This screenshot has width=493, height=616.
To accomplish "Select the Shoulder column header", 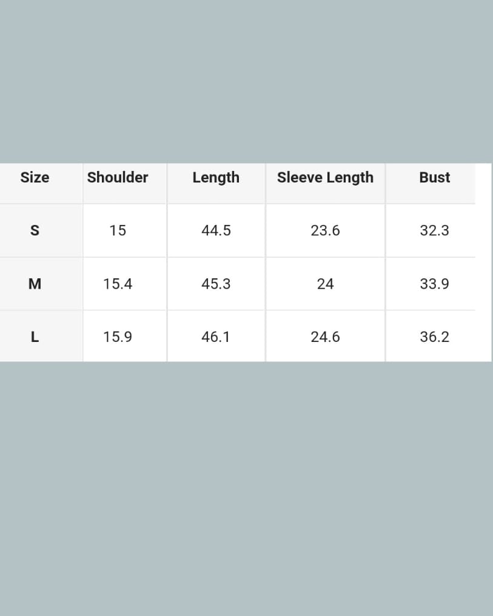I will (118, 178).
